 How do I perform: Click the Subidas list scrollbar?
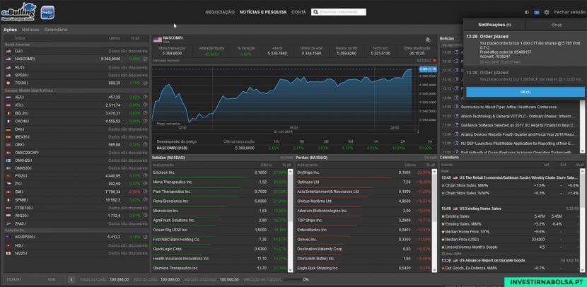(x=290, y=221)
